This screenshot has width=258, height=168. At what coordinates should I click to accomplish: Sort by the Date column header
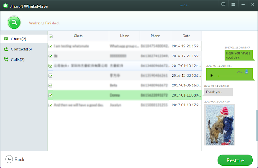186,36
